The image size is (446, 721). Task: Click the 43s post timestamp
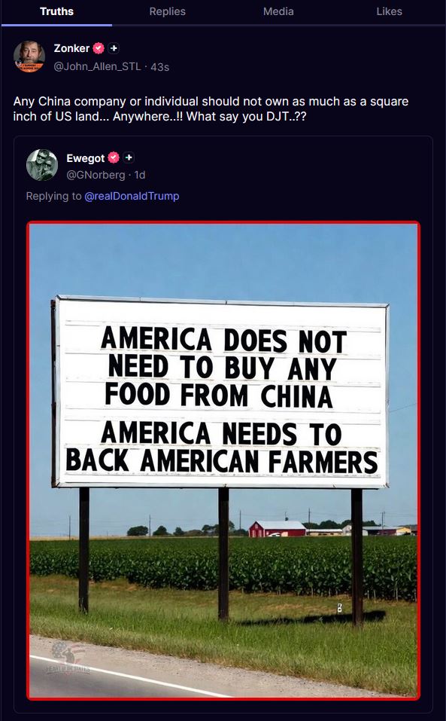coord(160,67)
